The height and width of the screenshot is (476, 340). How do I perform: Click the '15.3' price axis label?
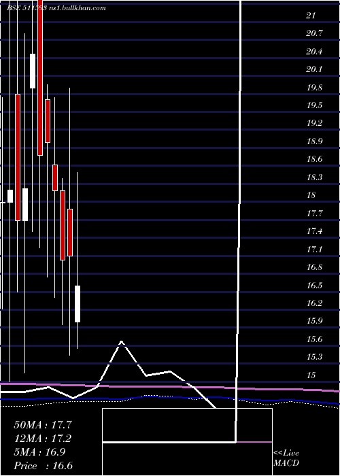click(x=314, y=357)
